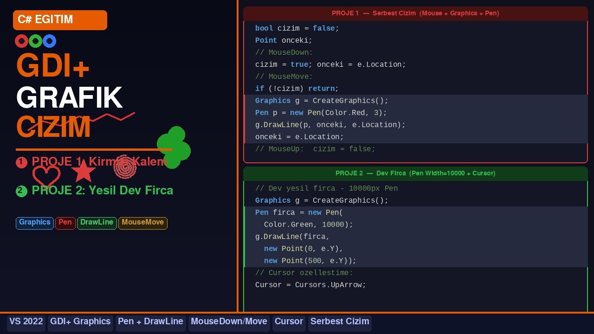Click the line 'Pen firca = new Pen('
Viewport: 594px width, 334px height.
coord(299,212)
